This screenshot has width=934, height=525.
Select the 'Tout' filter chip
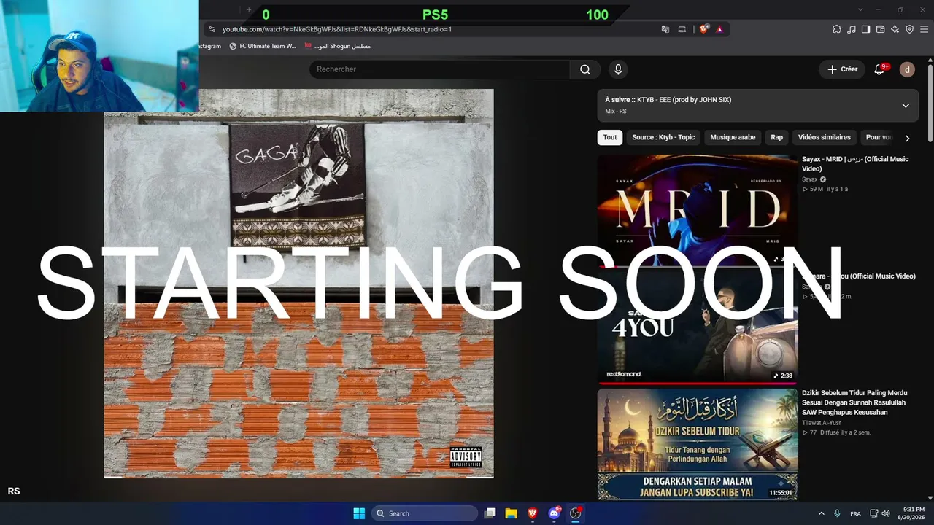coord(610,137)
